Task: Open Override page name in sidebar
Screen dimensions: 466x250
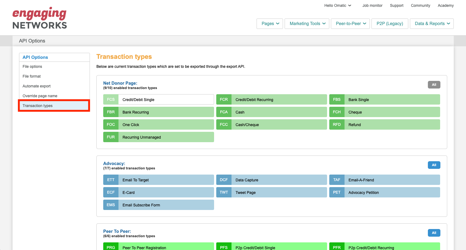Action: click(x=54, y=96)
